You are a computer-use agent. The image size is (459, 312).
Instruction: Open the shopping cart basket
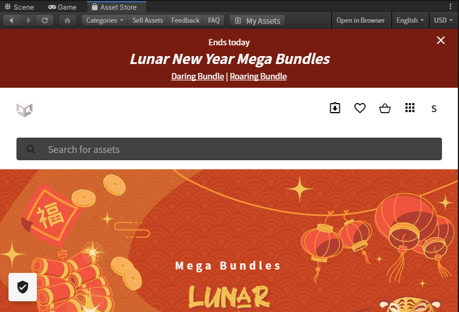point(385,108)
